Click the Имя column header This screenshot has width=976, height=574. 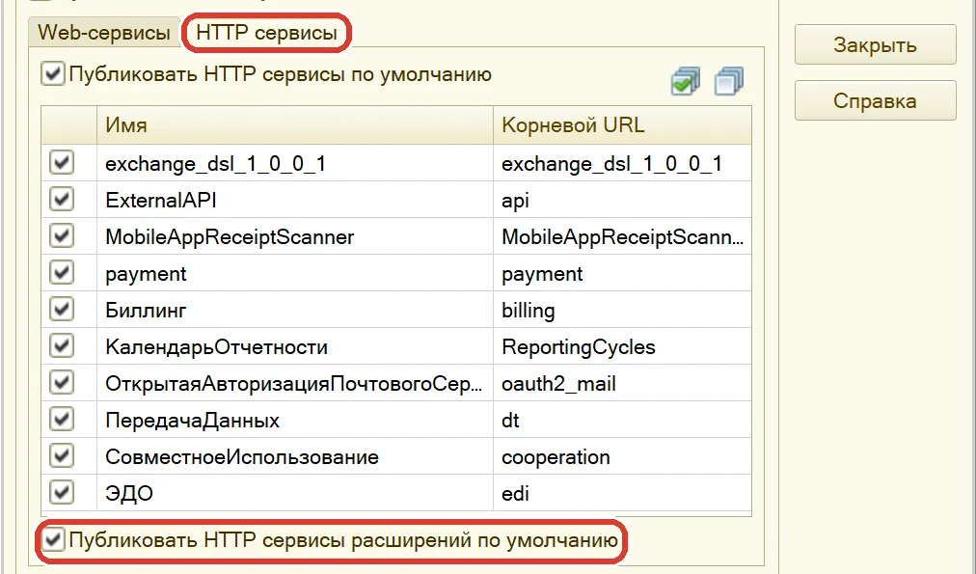tap(295, 125)
